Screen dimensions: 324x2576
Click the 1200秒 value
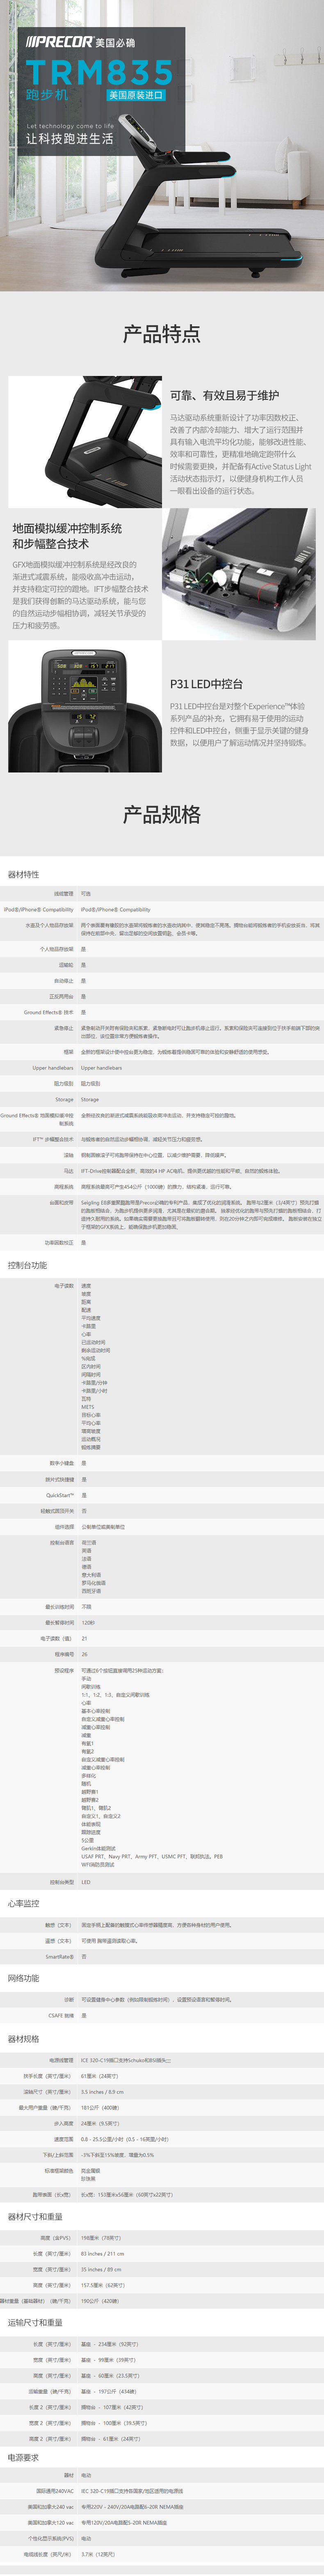pyautogui.click(x=88, y=1622)
